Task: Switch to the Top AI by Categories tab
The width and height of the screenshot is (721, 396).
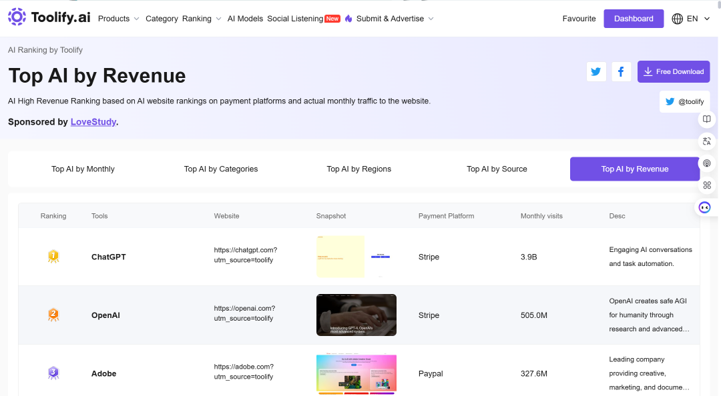Action: click(221, 169)
